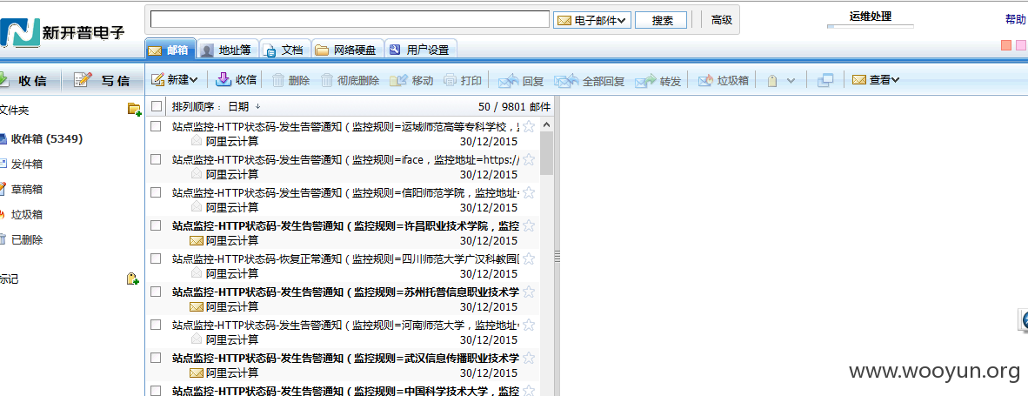
Task: Click in the search text field
Action: (x=350, y=20)
